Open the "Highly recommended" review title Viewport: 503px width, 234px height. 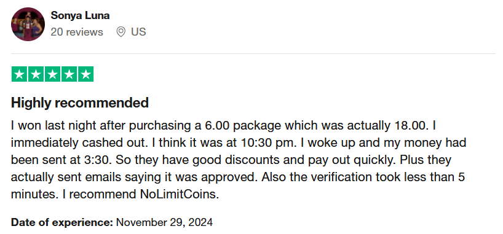(80, 103)
